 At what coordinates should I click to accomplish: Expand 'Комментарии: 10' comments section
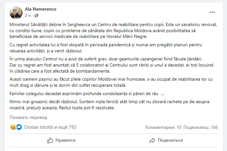point(163,127)
